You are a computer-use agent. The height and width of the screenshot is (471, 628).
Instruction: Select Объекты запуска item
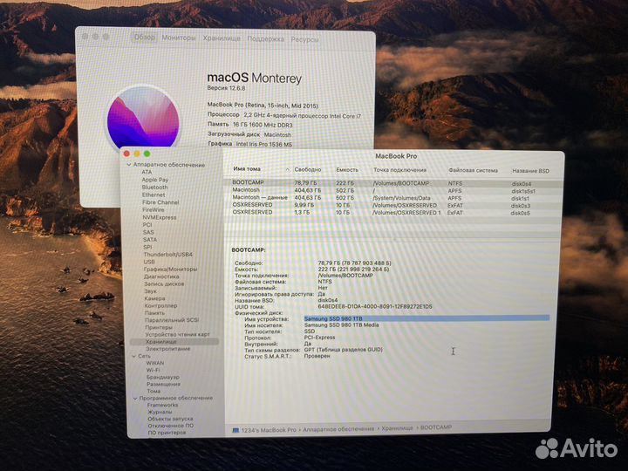click(x=170, y=419)
